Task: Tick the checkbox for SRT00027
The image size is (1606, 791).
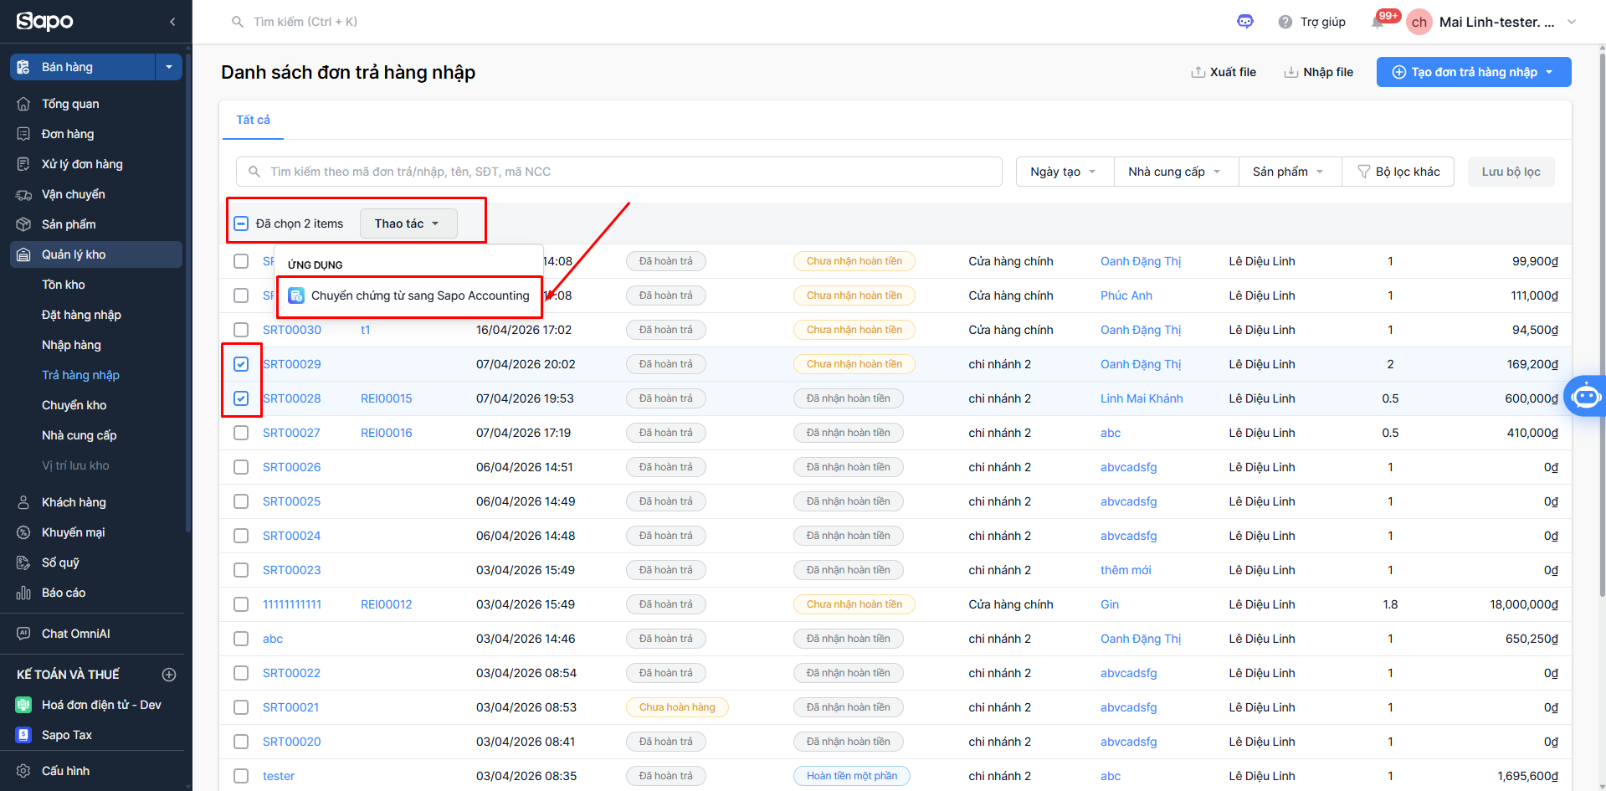Action: coord(241,433)
